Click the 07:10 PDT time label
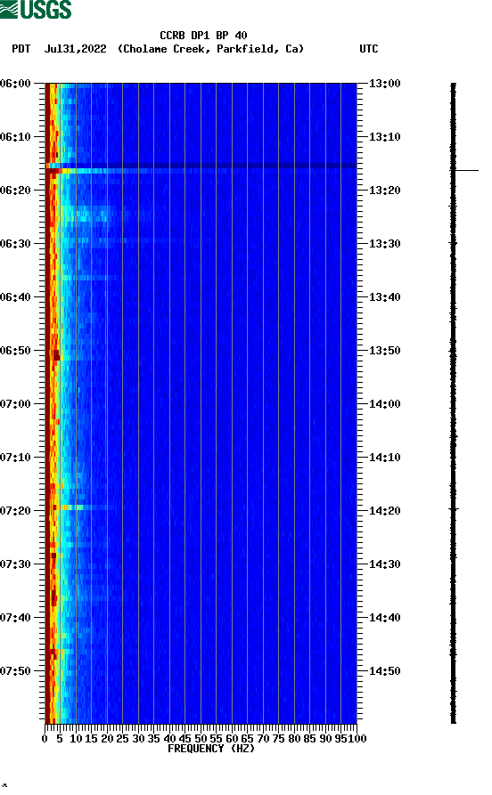The image size is (492, 795). click(x=16, y=458)
